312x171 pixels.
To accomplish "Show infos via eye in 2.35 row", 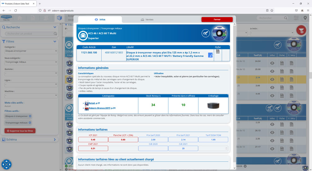I will tap(272, 141).
